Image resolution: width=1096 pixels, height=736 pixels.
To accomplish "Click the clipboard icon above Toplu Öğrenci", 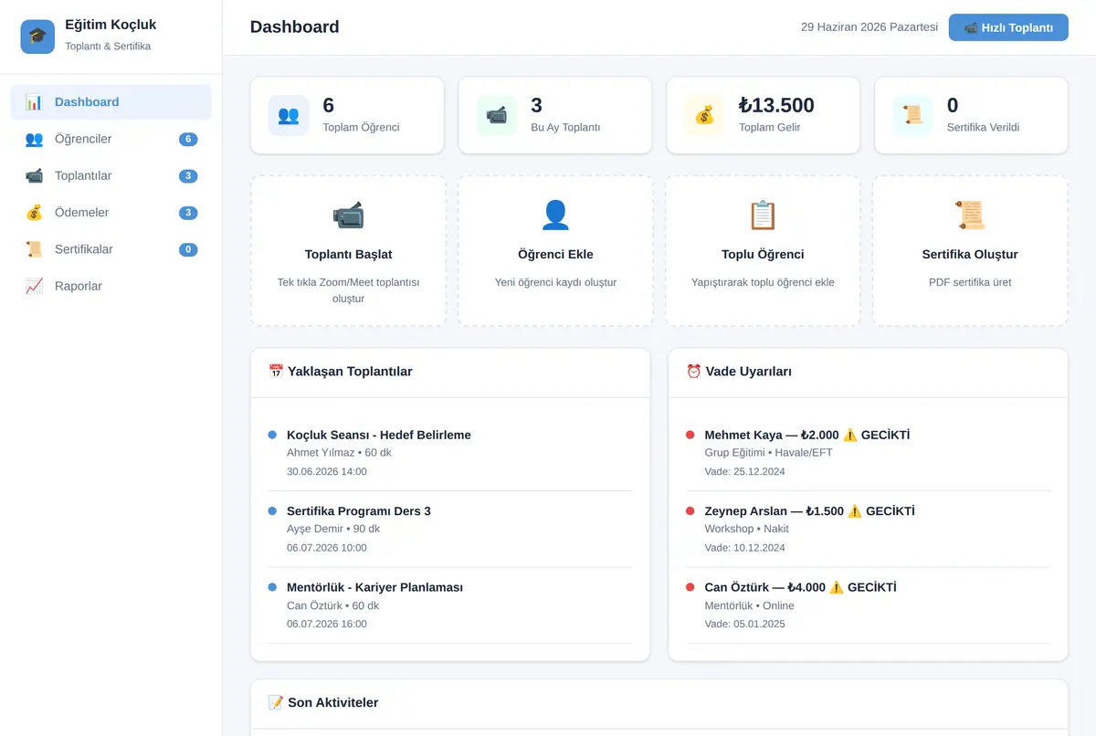I will (763, 216).
